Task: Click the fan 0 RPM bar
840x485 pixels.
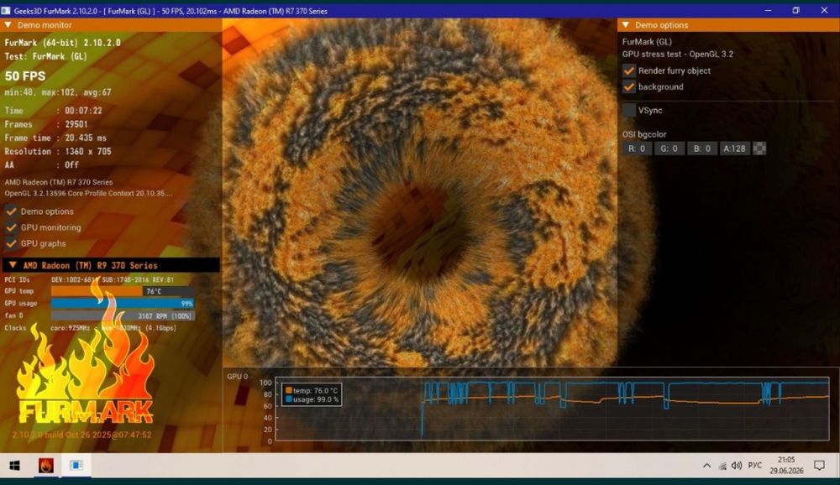Action: (x=123, y=316)
